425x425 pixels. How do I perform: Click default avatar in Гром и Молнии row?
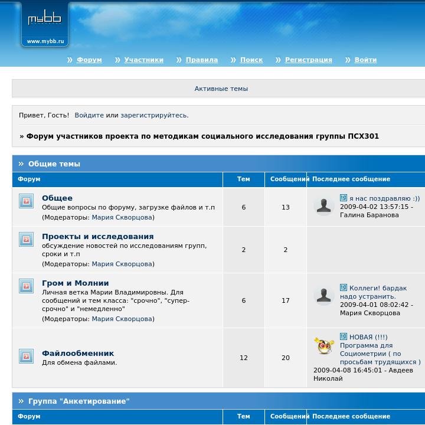tap(324, 295)
